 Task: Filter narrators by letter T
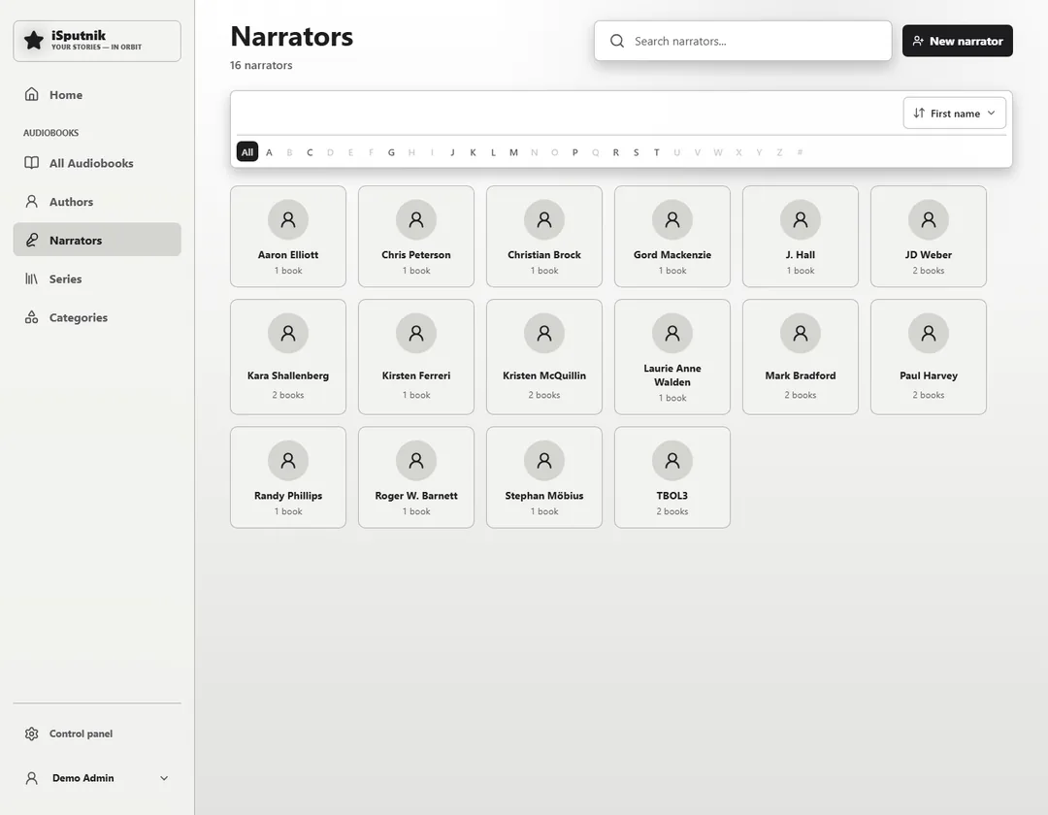[x=656, y=152]
